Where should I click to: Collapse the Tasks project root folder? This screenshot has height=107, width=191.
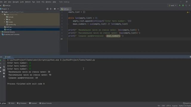coord(1,12)
